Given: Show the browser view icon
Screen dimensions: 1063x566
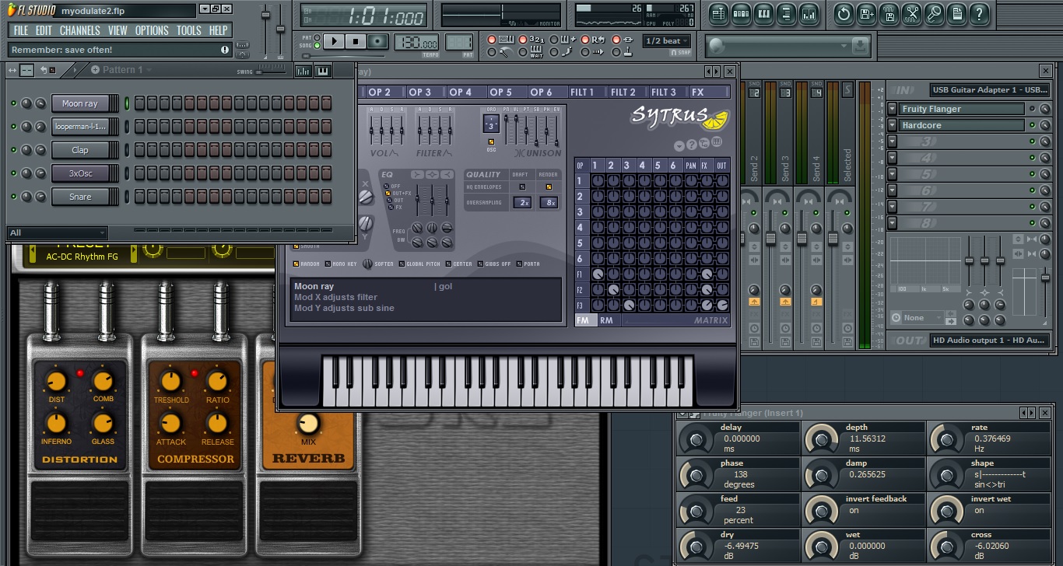Looking at the screenshot, I should click(x=786, y=13).
